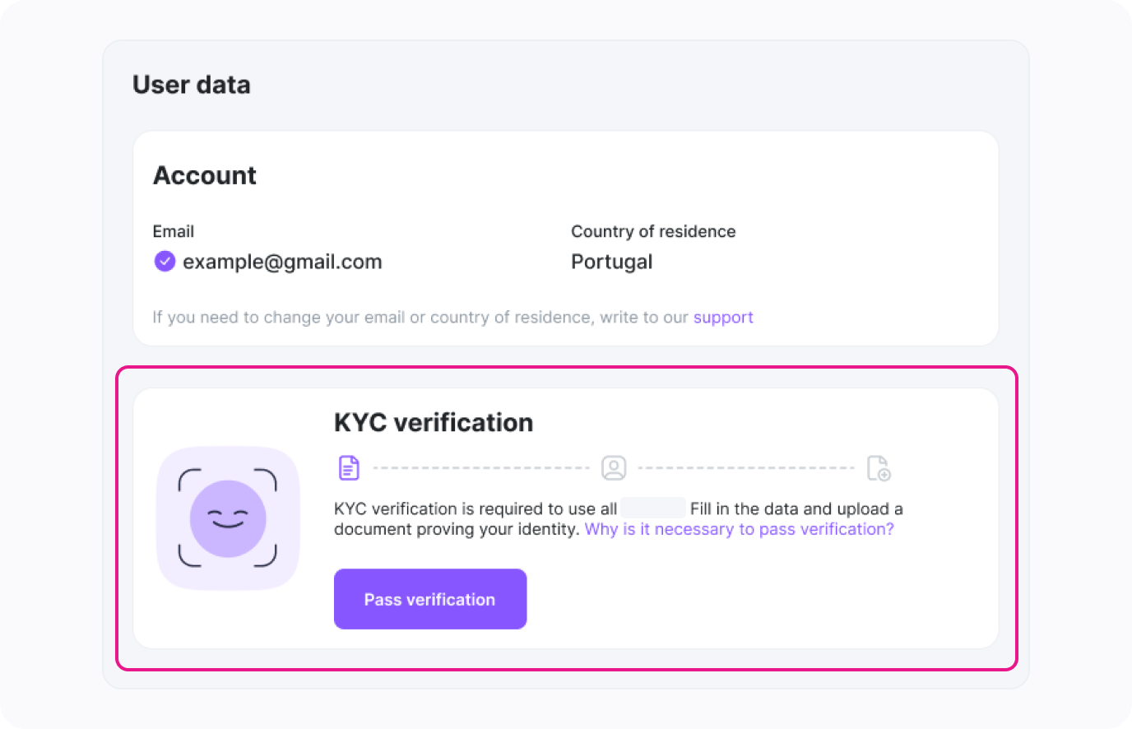Open the support link
The height and width of the screenshot is (729, 1132).
(723, 318)
